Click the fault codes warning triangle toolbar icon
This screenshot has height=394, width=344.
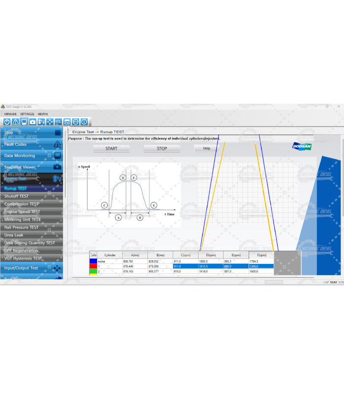(x=15, y=122)
